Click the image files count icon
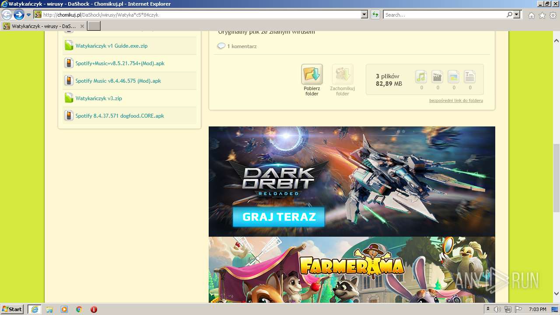 click(x=454, y=77)
